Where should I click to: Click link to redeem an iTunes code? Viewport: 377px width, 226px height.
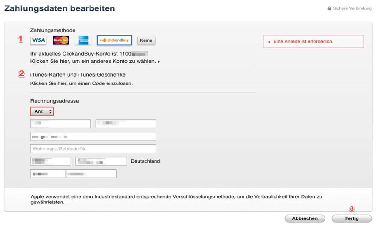(x=81, y=83)
